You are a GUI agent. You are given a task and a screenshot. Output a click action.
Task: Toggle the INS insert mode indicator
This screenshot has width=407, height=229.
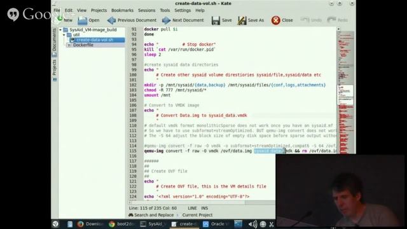pos(205,208)
